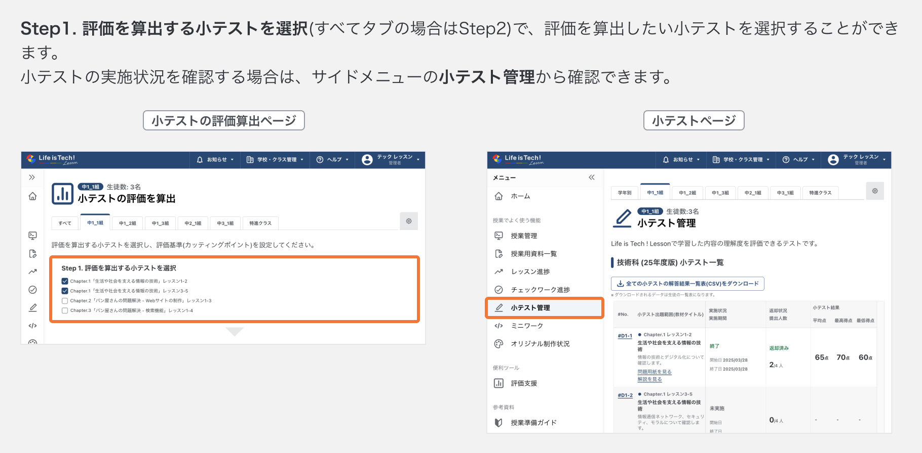Image resolution: width=922 pixels, height=453 pixels.
Task: Open the class management monitor icon in evaluation page sidebar
Action: pos(32,236)
